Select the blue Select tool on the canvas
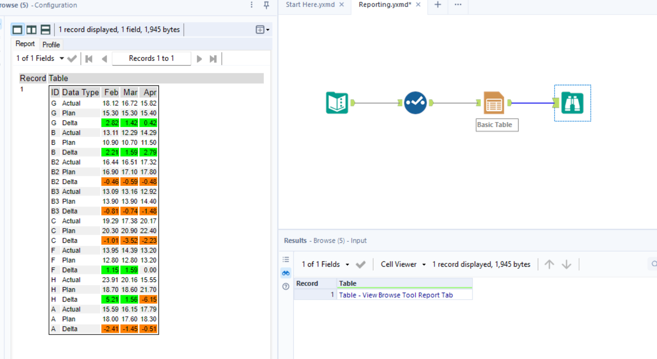657x359 pixels. coord(415,103)
